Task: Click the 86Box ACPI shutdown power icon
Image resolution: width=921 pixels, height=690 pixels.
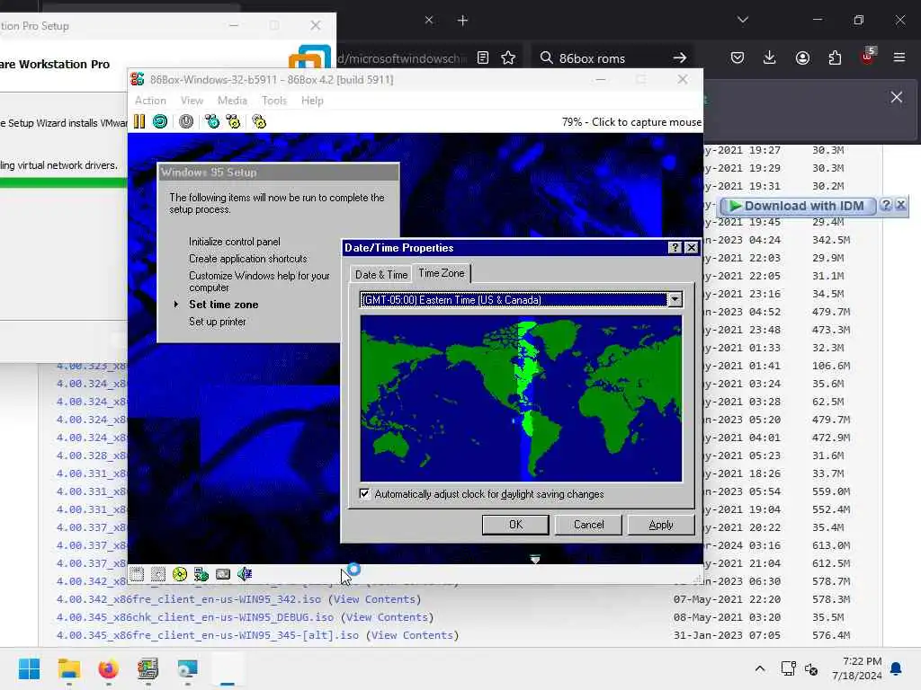Action: pos(186,121)
